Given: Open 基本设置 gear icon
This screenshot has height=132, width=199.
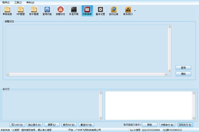Looking at the screenshot, I should (100, 11).
